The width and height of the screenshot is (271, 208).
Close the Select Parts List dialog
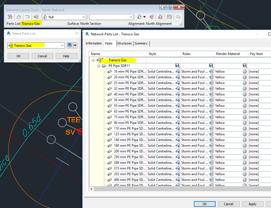coord(77,33)
